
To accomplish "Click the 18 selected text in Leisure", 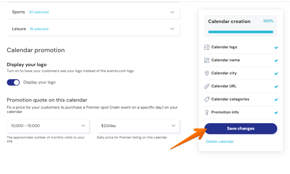I will pos(39,29).
